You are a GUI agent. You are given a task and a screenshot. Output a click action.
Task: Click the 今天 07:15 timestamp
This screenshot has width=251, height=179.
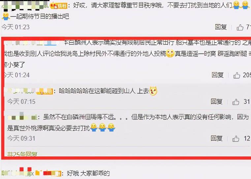tap(21, 102)
